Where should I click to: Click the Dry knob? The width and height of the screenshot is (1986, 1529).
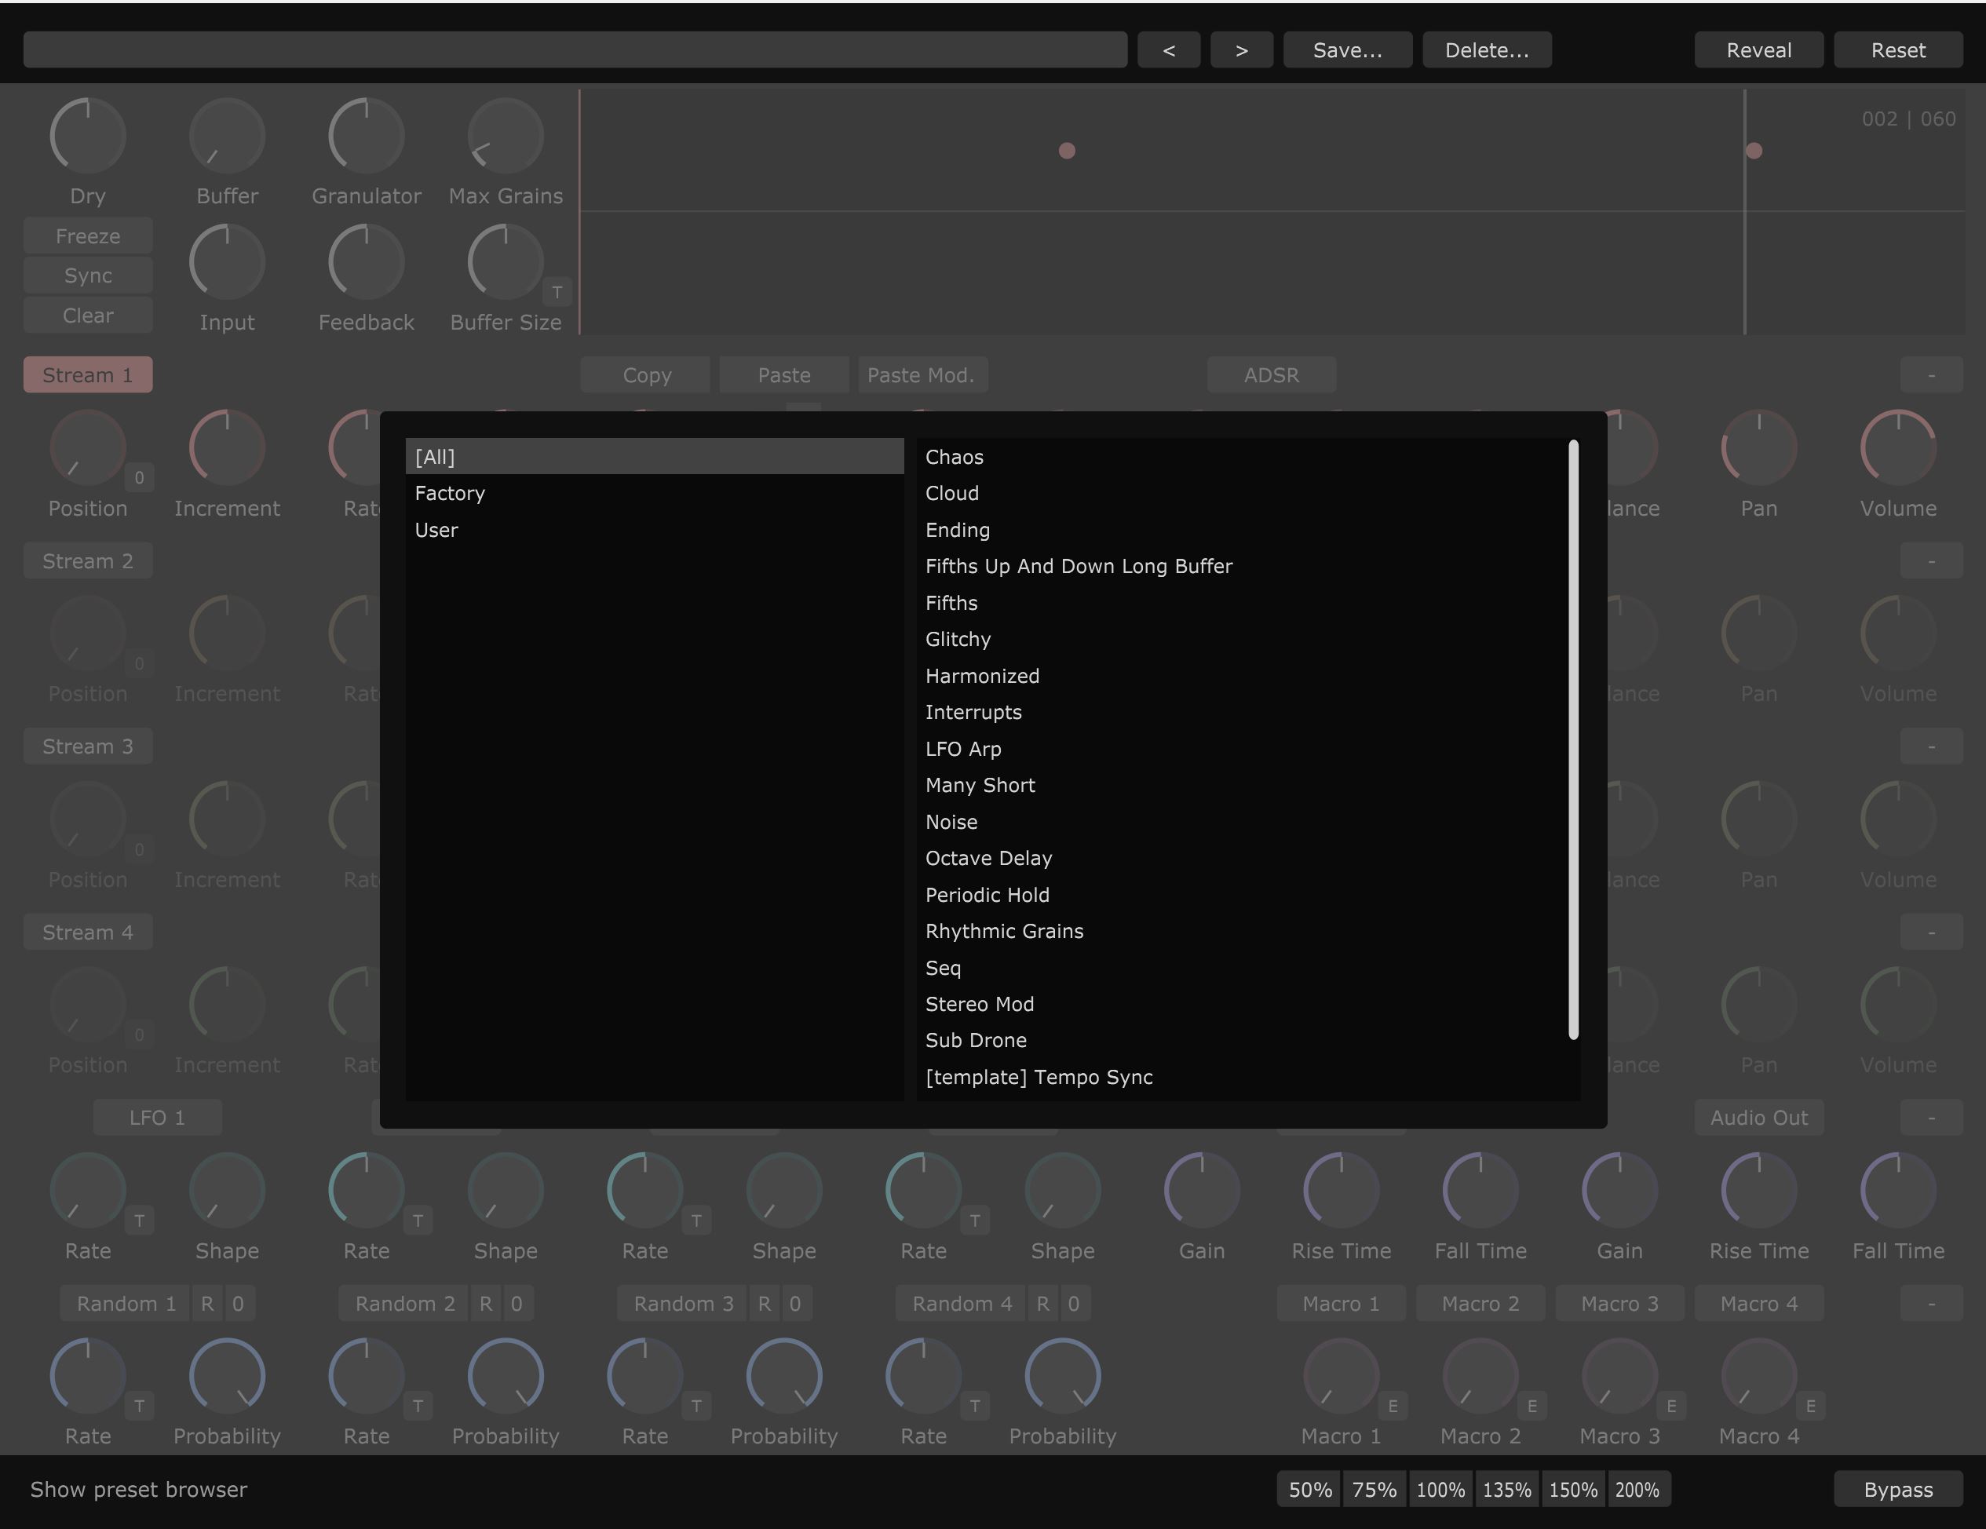point(87,137)
